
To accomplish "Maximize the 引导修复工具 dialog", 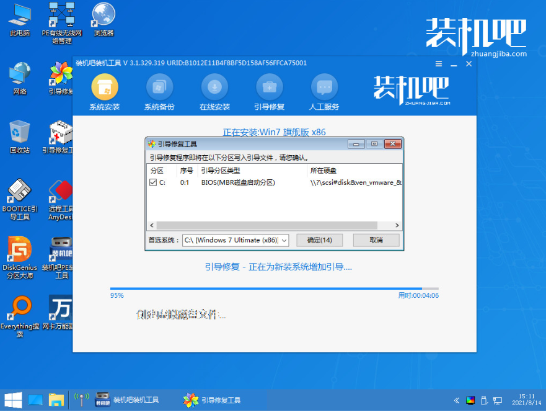I will [x=374, y=143].
